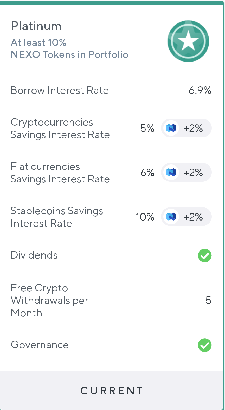The height and width of the screenshot is (410, 225).
Task: Click the +2% bonus pill for Cryptocurrencies
Action: [186, 128]
